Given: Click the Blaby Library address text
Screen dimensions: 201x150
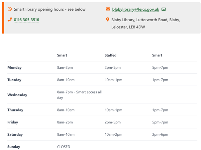Looking at the screenshot, I should pos(146,23).
